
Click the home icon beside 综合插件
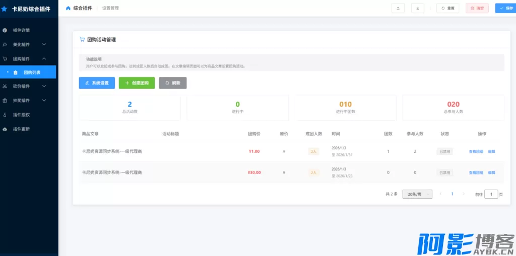click(69, 8)
